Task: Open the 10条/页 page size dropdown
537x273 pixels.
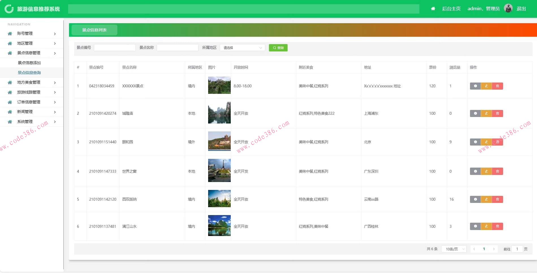Action: pyautogui.click(x=454, y=249)
